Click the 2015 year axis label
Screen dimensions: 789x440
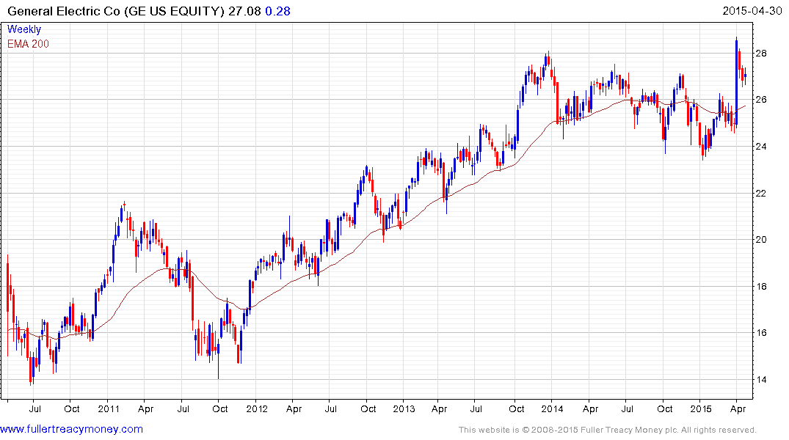click(700, 408)
